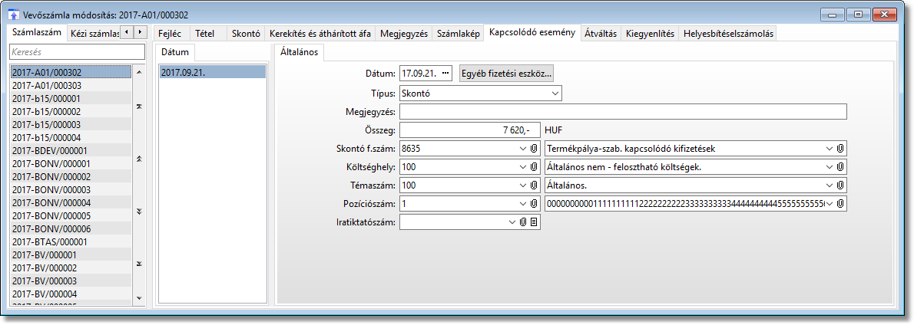
Task: Expand Általános nem - felosztható költségek dropdown
Action: coord(830,167)
